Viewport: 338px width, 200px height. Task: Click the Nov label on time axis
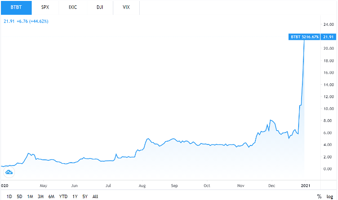click(x=241, y=186)
